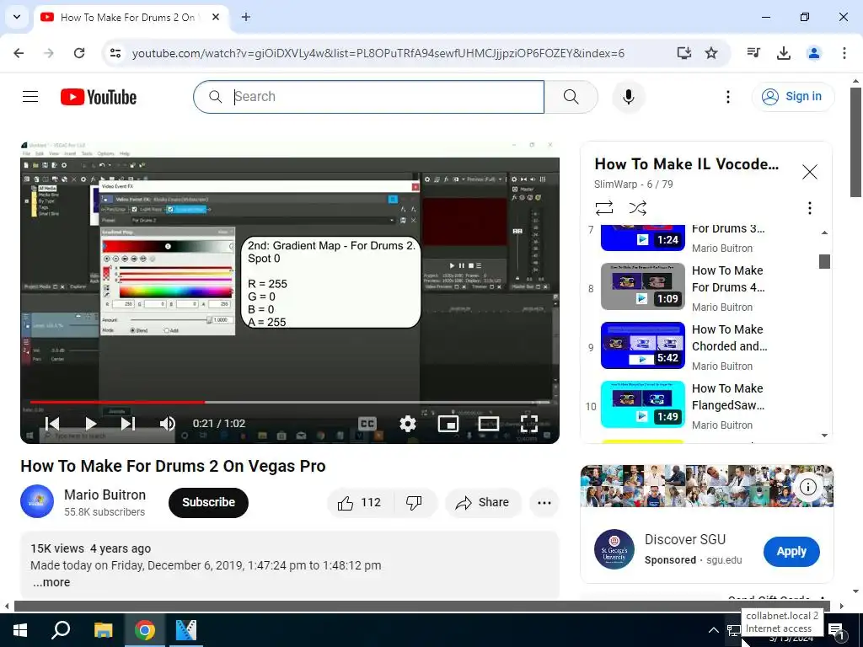Open Mario Buitron channel avatar

37,501
